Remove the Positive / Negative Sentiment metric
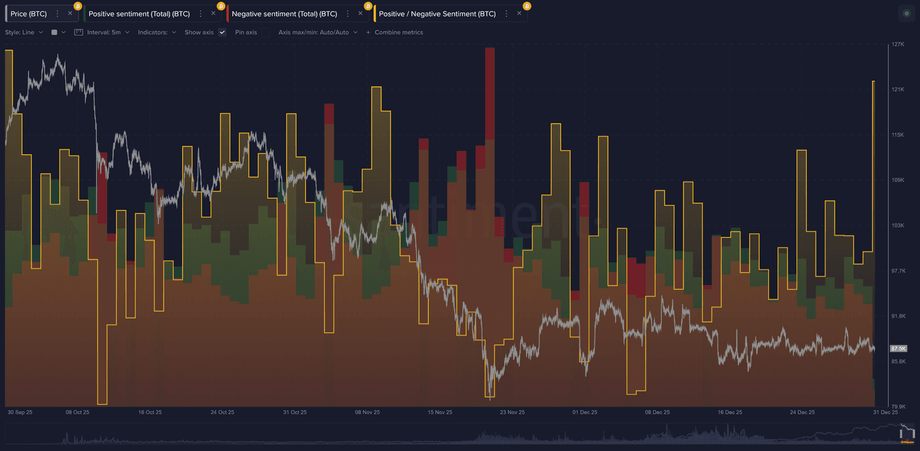The width and height of the screenshot is (920, 451). [519, 14]
